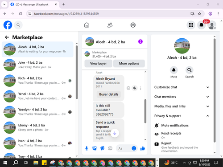Click the Facebook search magnifier icon
The height and width of the screenshot is (167, 223).
tap(18, 25)
